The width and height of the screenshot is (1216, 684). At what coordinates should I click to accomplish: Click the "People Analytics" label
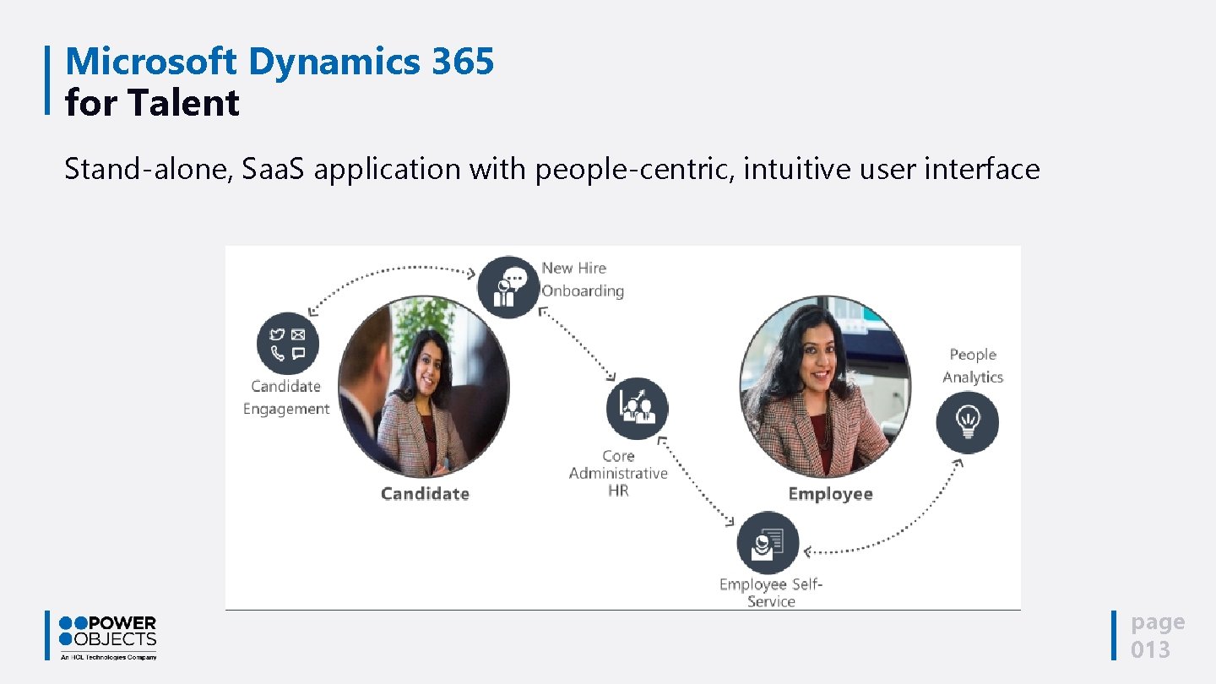(x=973, y=366)
